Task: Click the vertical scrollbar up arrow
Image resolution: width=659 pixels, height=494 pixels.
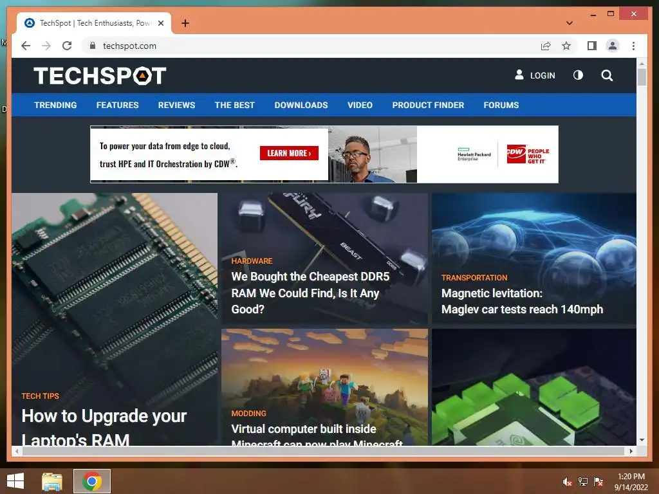Action: click(642, 64)
